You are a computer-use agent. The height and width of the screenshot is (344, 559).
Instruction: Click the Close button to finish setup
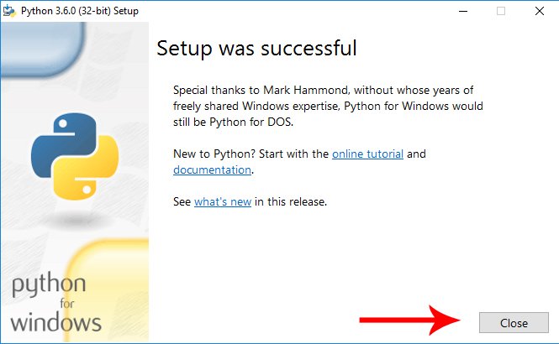pos(514,323)
